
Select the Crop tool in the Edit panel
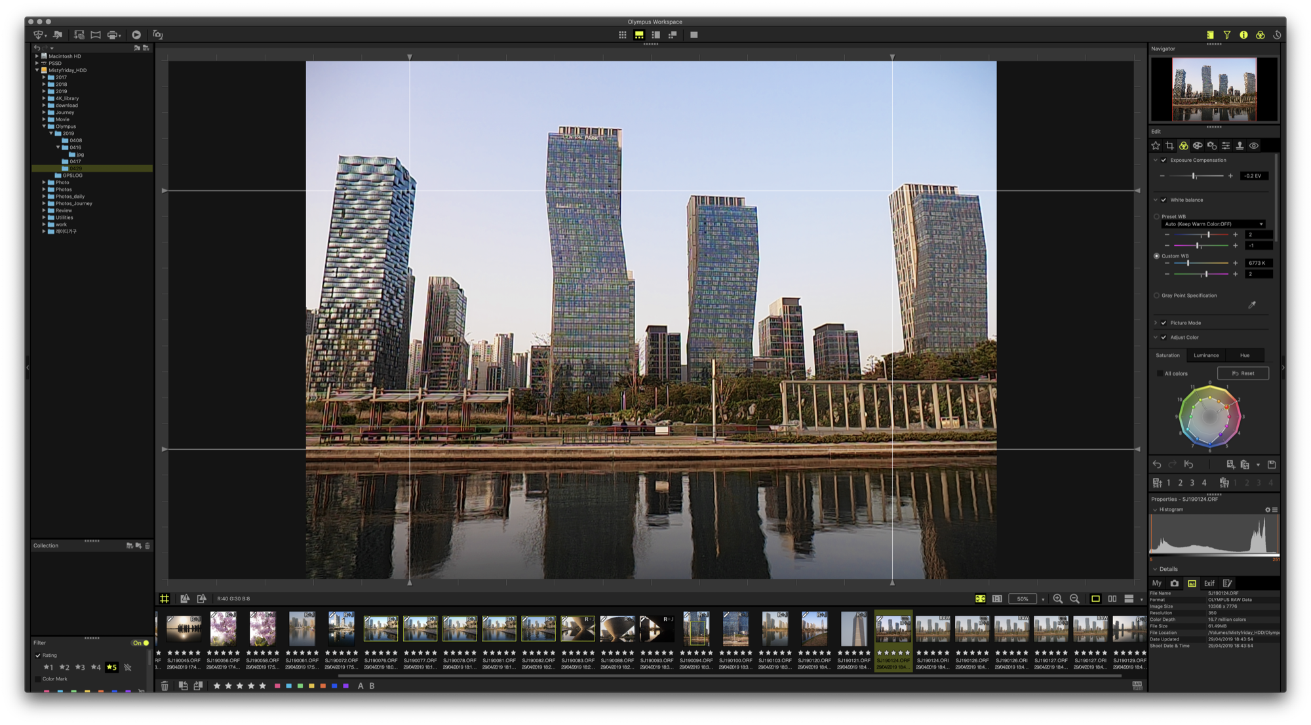pos(1169,146)
